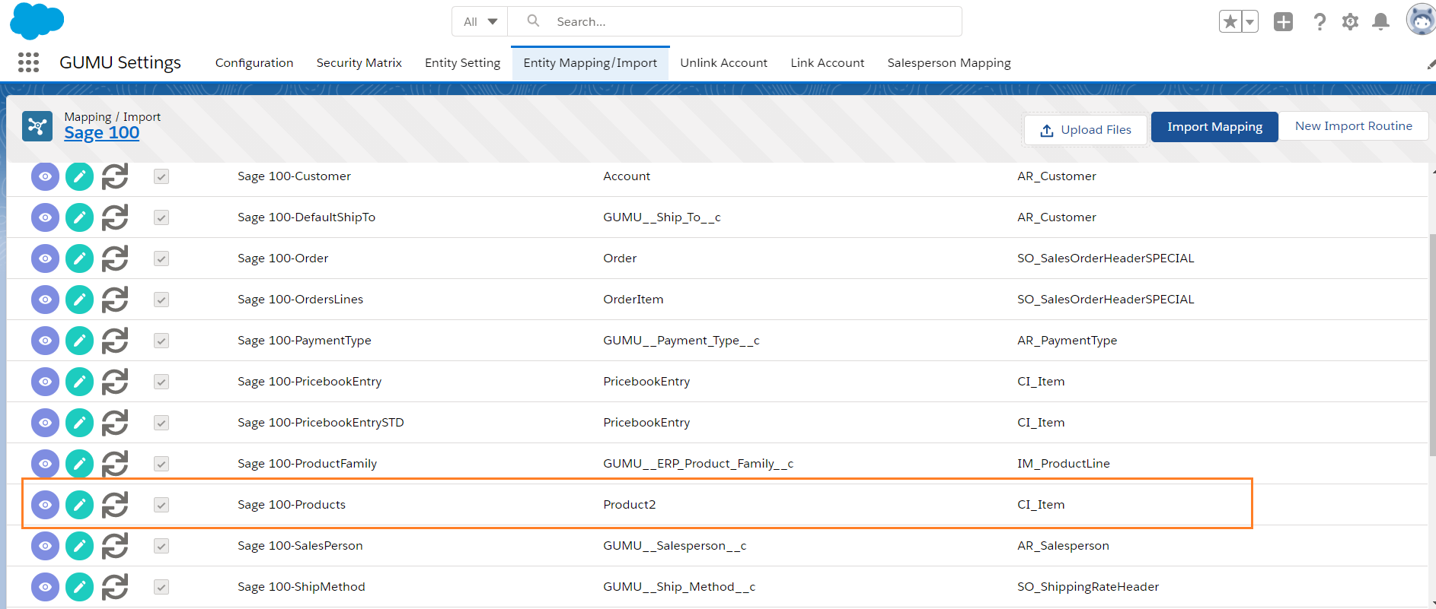The height and width of the screenshot is (609, 1436).
Task: Edit the Sage 100-Products mapping
Action: [79, 505]
